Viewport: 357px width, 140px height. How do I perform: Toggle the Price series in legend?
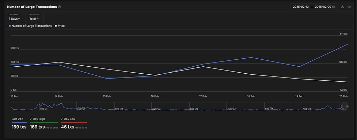point(61,26)
